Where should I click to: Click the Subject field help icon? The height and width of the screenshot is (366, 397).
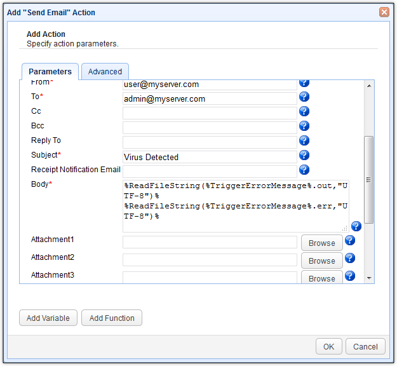pyautogui.click(x=304, y=155)
